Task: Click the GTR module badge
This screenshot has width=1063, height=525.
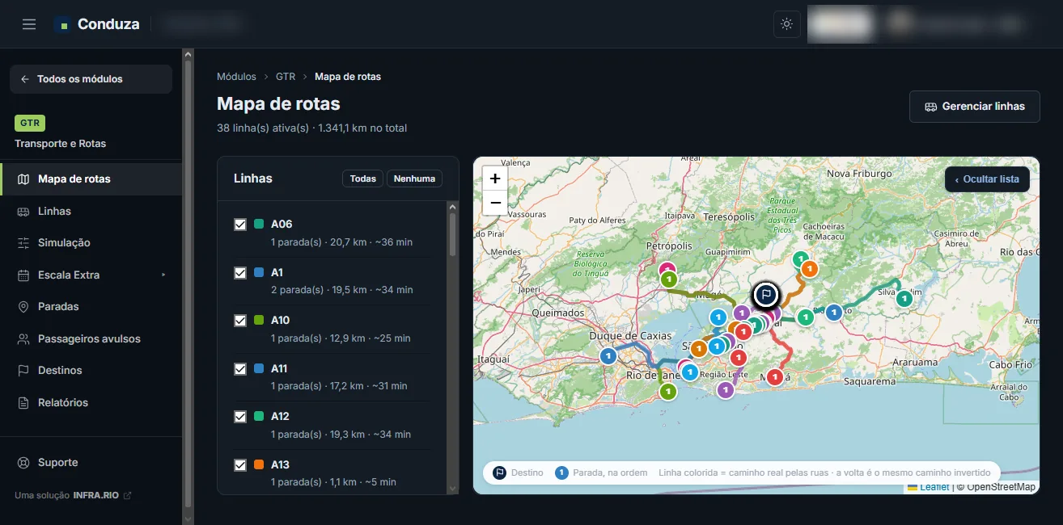Action: point(30,124)
